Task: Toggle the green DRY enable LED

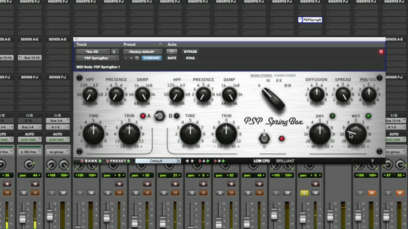Action: coord(332,116)
